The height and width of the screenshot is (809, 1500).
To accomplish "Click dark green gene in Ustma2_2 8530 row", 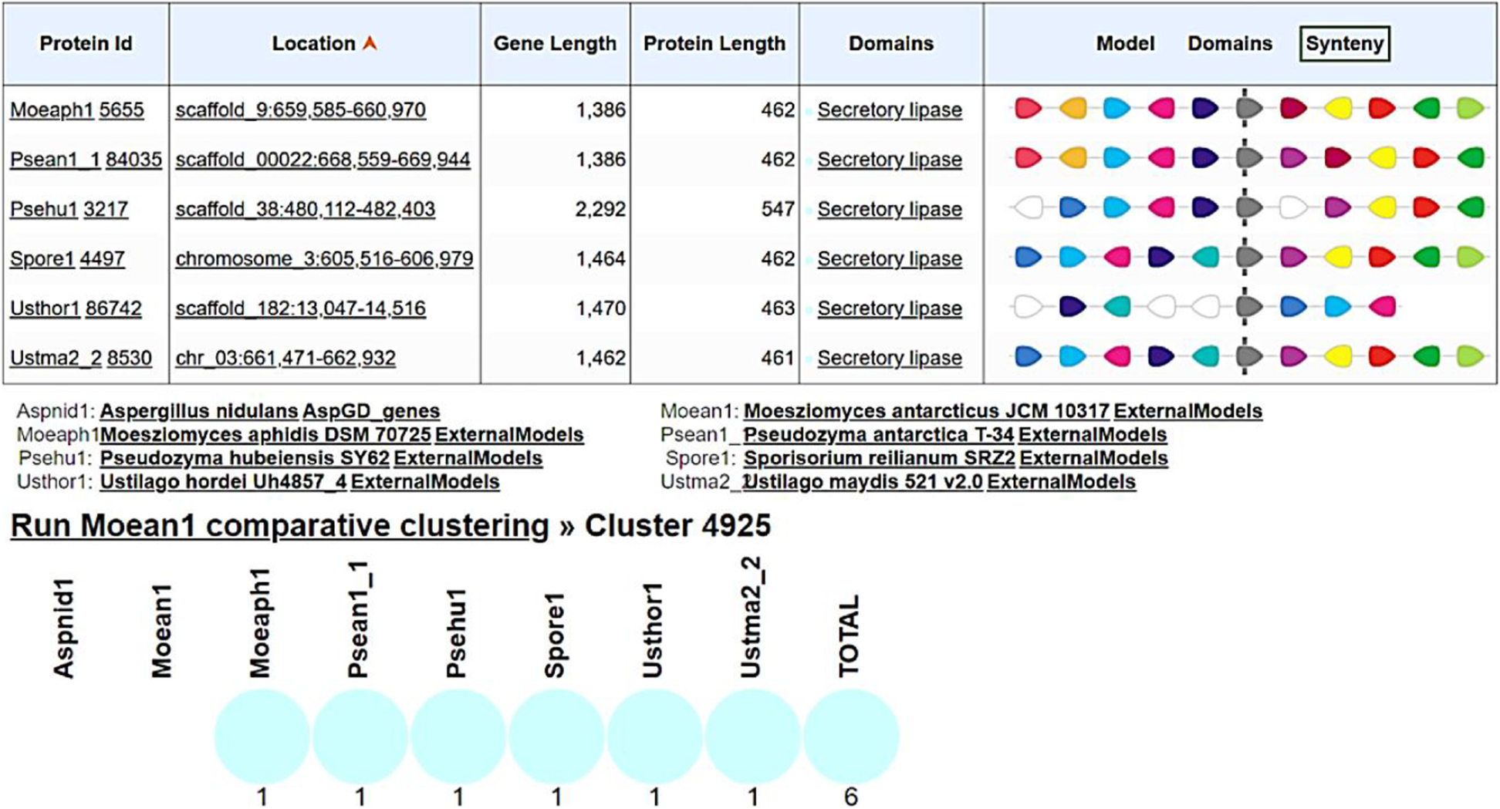I will 1427,356.
